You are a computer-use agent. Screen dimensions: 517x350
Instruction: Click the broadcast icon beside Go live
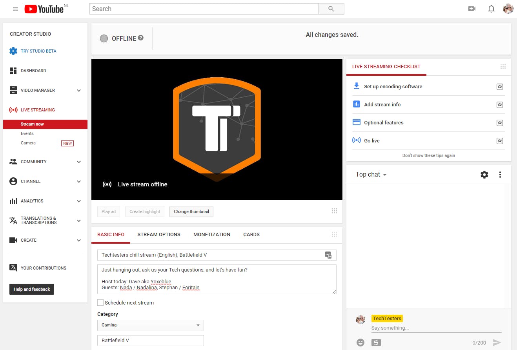click(357, 140)
